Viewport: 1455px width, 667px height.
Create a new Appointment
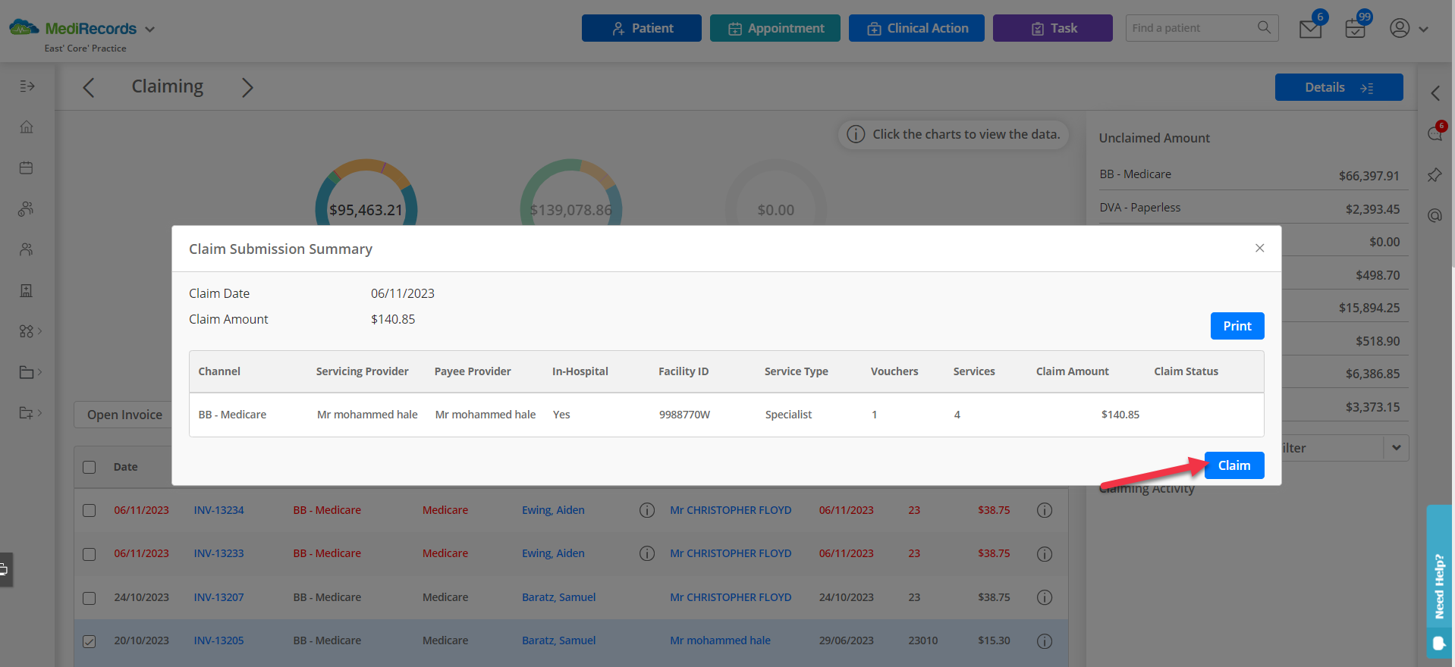(775, 28)
